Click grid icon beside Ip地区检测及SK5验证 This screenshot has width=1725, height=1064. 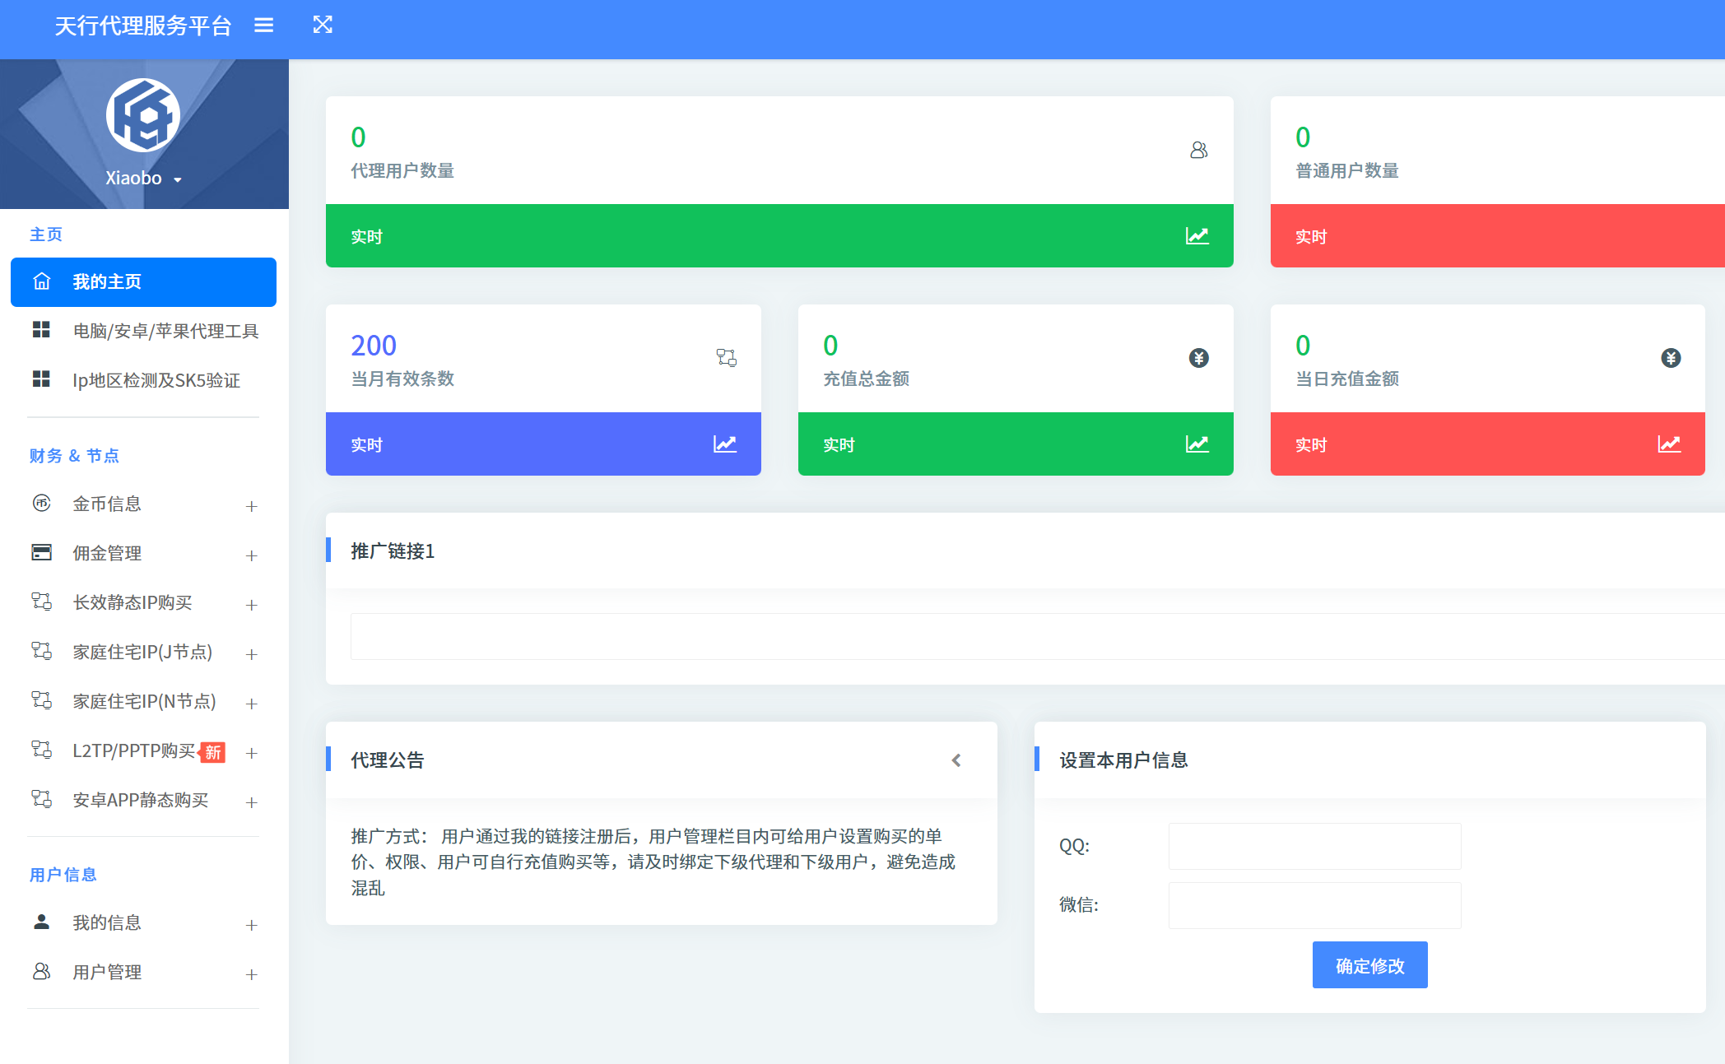click(x=41, y=379)
